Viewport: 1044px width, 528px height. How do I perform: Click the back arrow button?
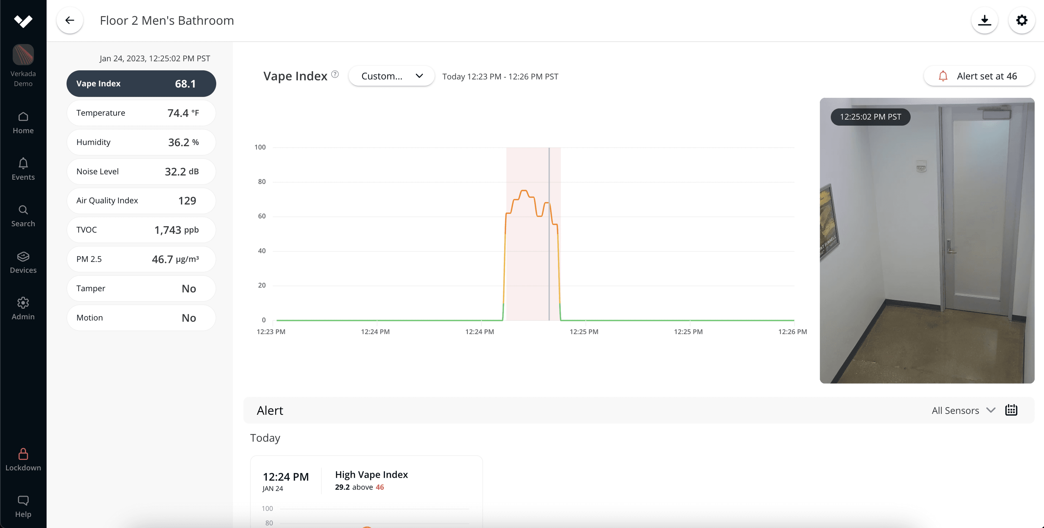tap(70, 20)
